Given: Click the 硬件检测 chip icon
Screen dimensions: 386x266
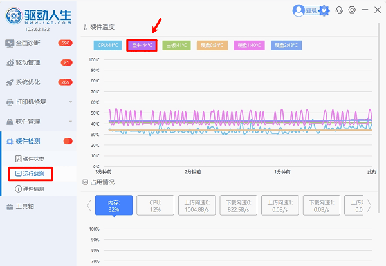Looking at the screenshot, I should point(10,142).
